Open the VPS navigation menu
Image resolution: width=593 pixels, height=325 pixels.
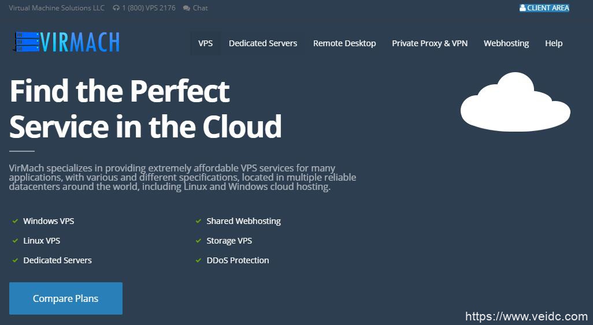205,43
